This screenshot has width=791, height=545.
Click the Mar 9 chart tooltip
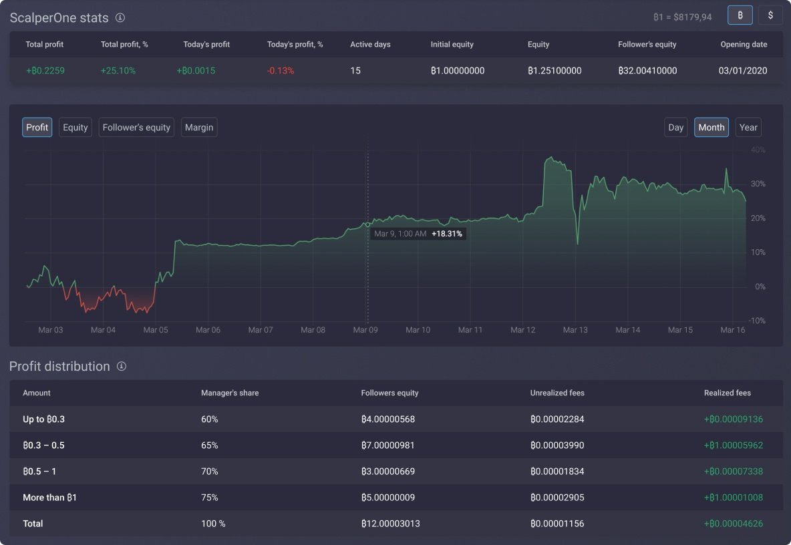418,234
